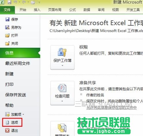Screen dimensions: 143x136
Task: Click the 退出 red X icon
Action: [7, 131]
